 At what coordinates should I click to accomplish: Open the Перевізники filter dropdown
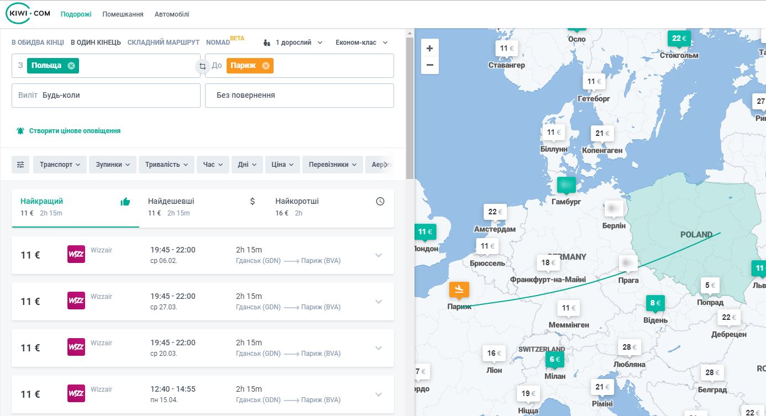click(x=333, y=164)
